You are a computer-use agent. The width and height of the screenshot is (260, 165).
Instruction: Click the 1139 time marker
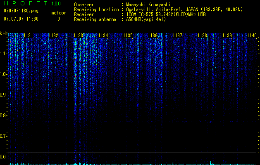pos(227,35)
